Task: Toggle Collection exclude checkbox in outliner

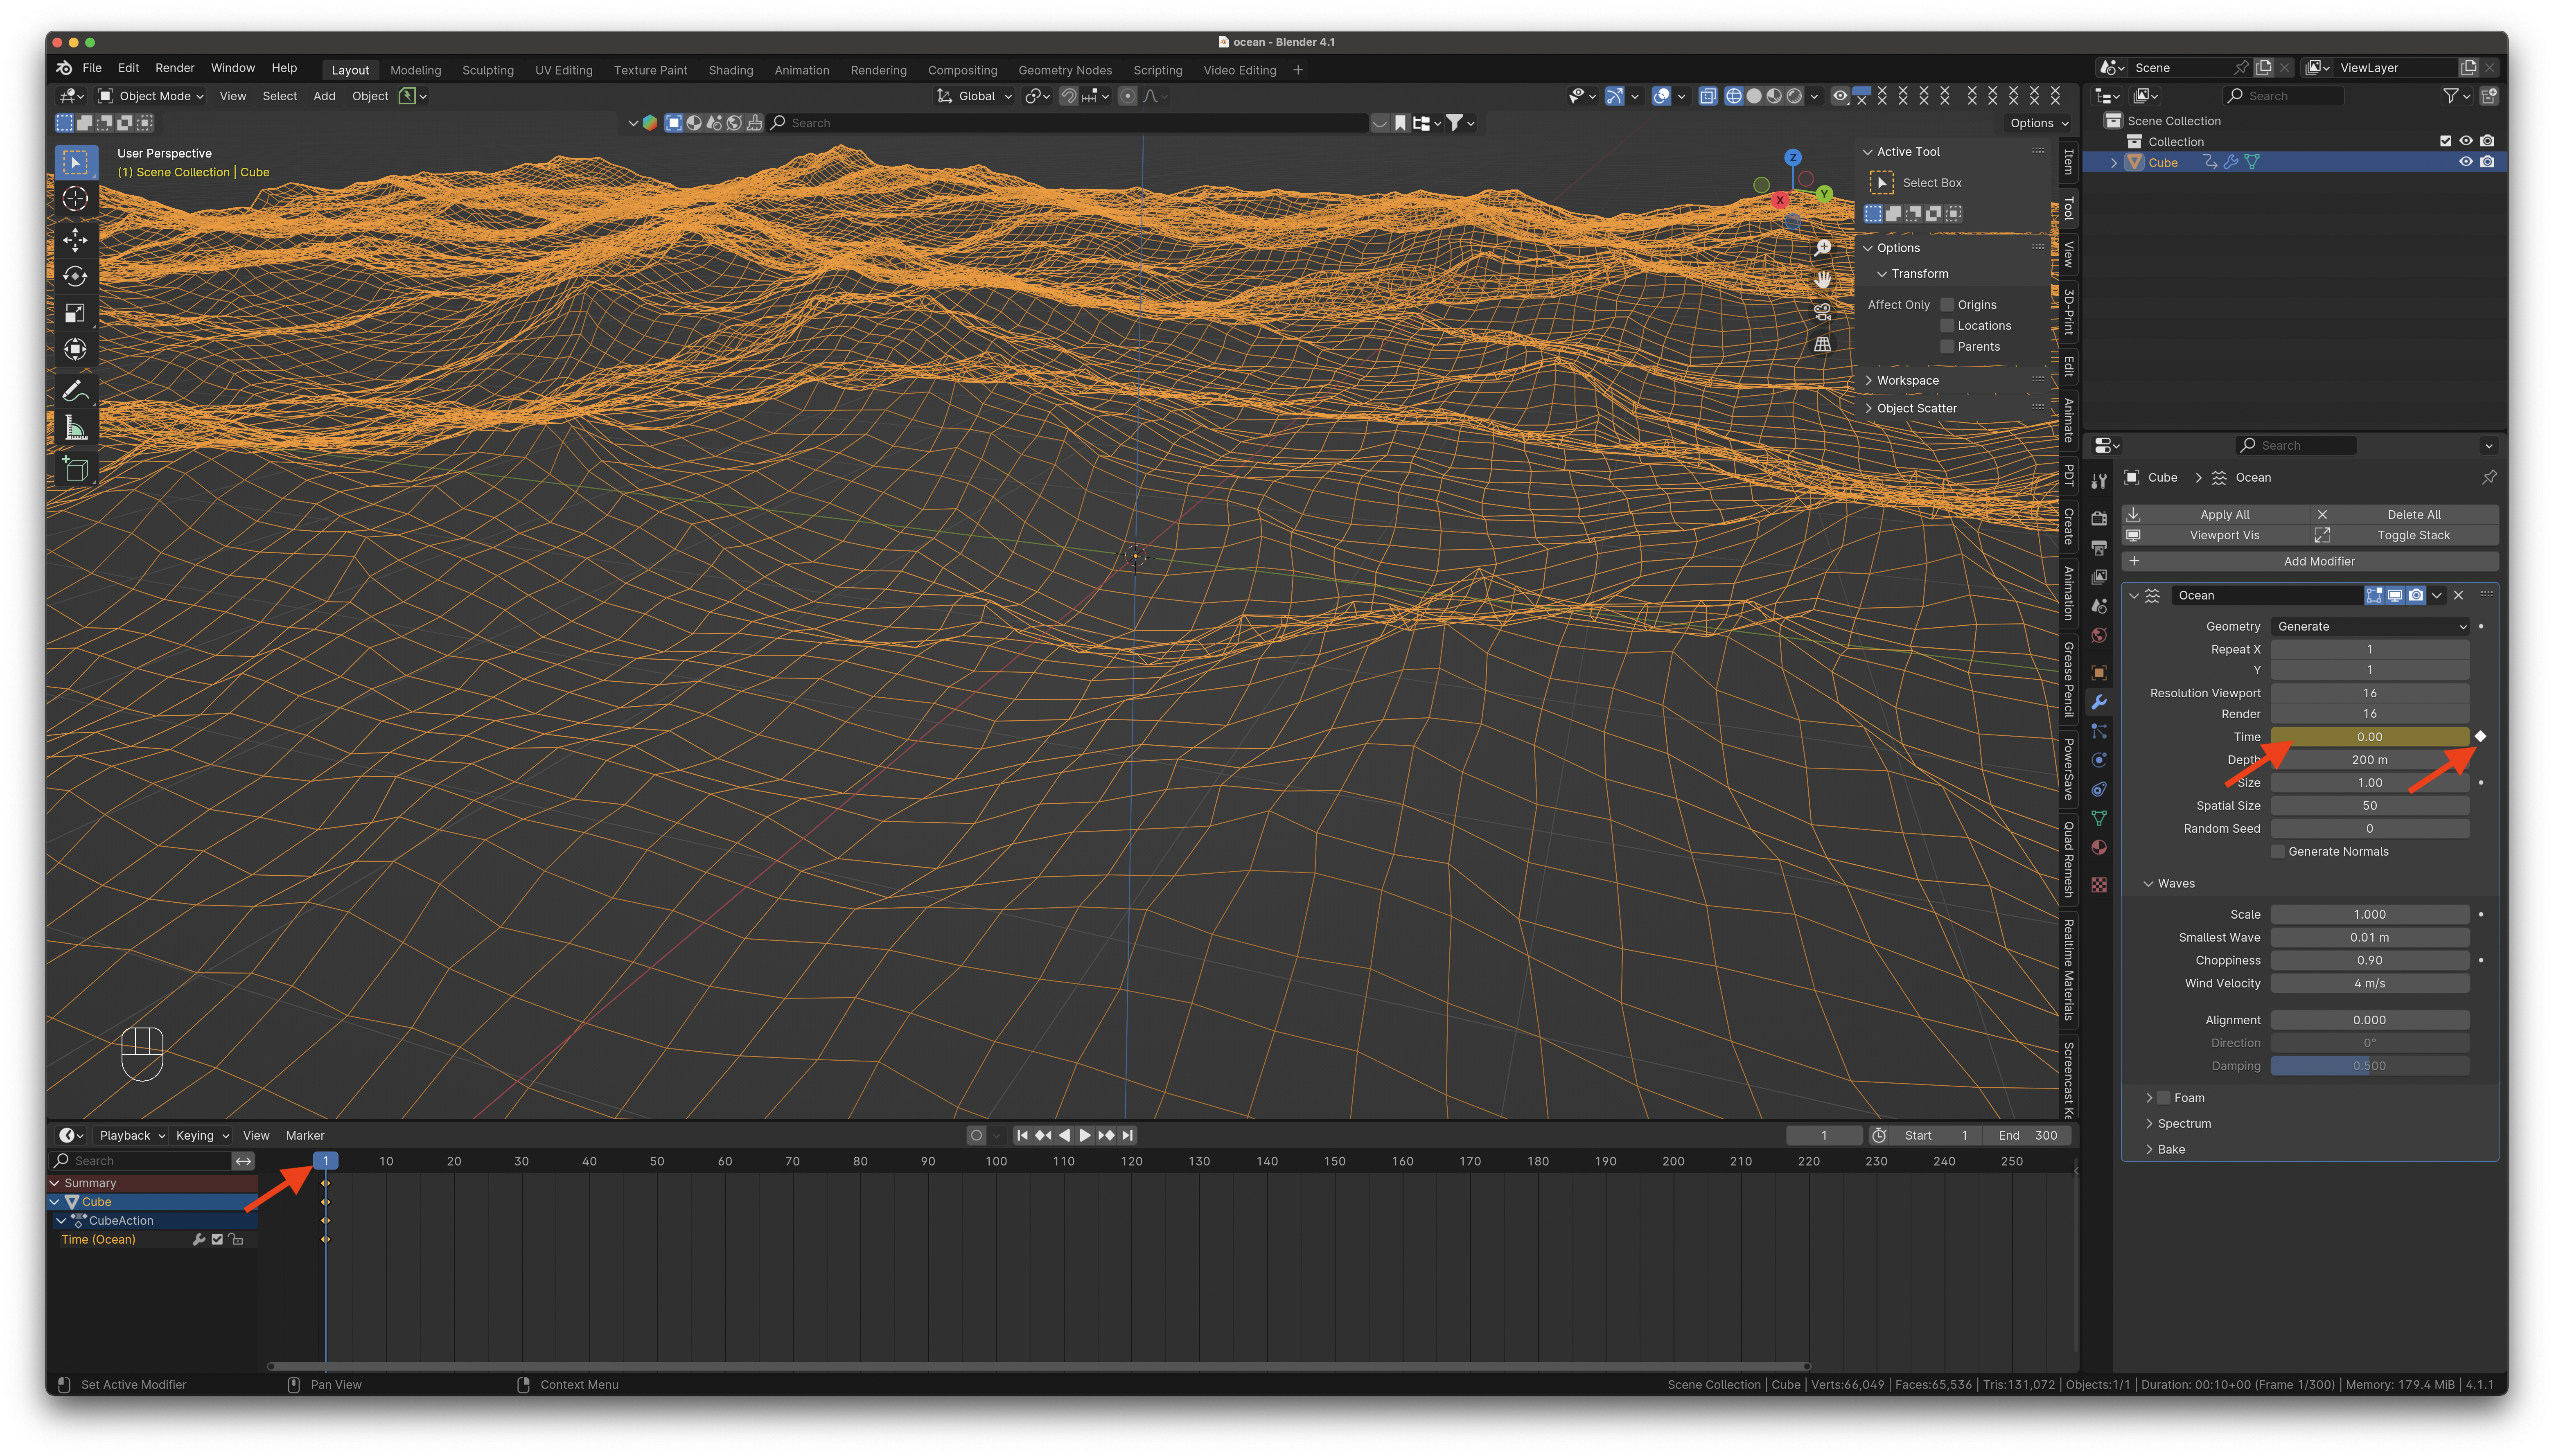Action: tap(2445, 141)
